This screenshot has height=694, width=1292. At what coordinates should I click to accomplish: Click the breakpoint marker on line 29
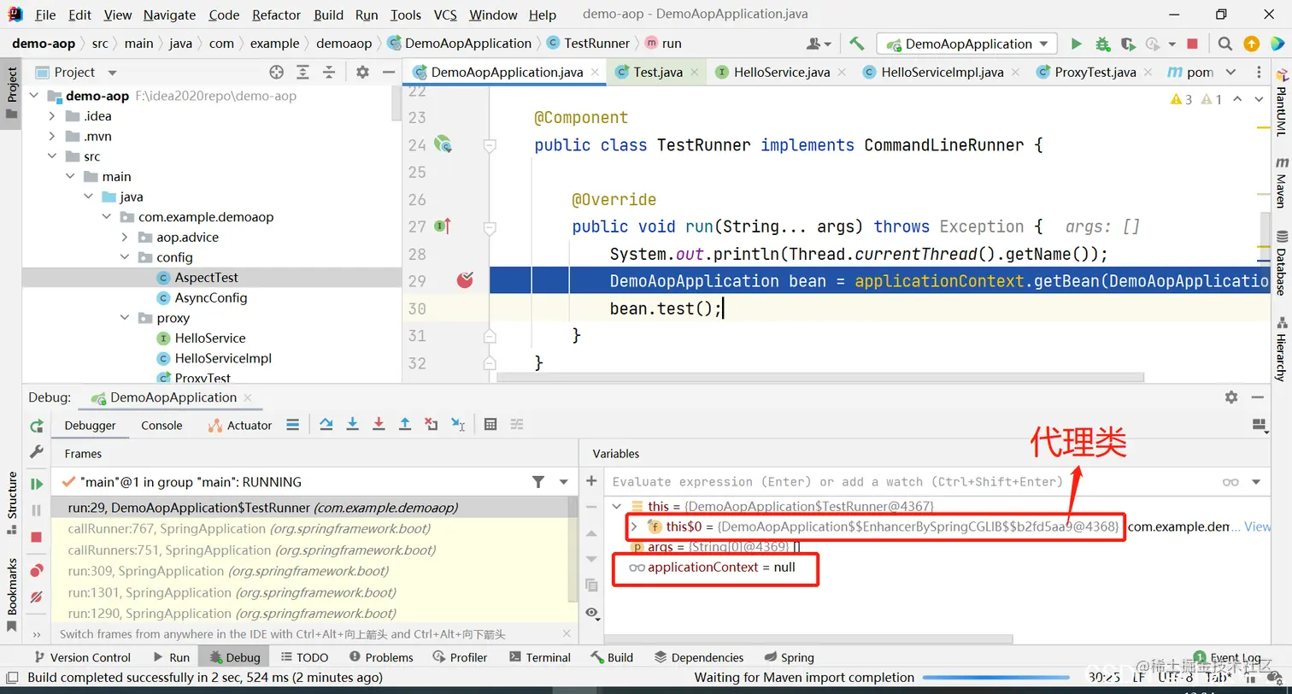coord(465,279)
